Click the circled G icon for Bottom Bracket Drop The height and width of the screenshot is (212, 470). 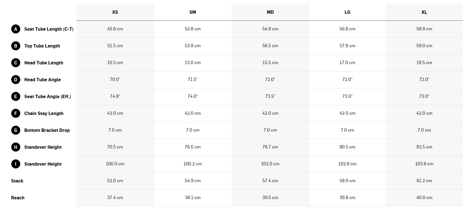point(16,130)
